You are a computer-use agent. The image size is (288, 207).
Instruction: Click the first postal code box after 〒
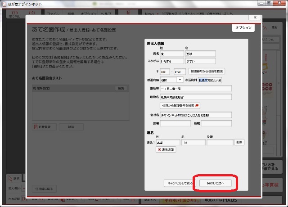coord(166,71)
